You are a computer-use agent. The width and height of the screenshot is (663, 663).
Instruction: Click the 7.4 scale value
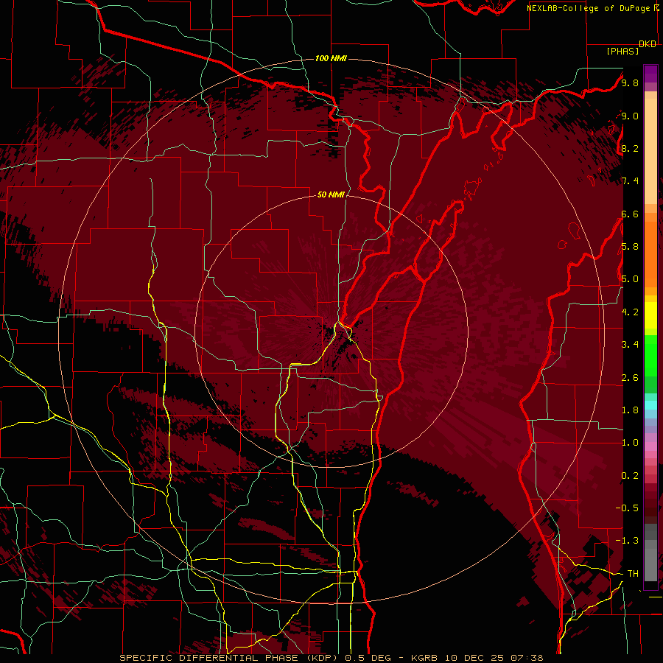(630, 181)
